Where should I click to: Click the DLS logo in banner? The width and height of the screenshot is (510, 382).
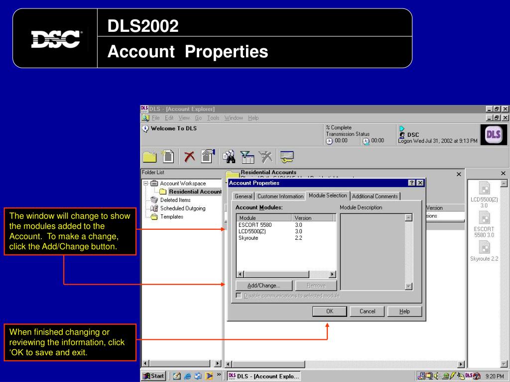tap(494, 134)
